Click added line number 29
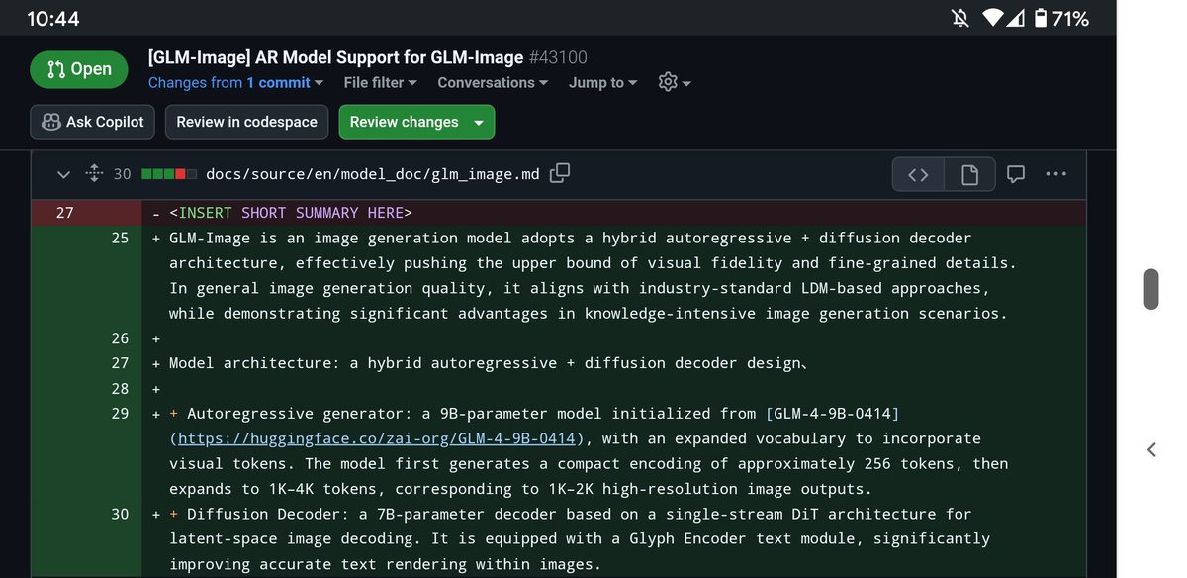 120,413
